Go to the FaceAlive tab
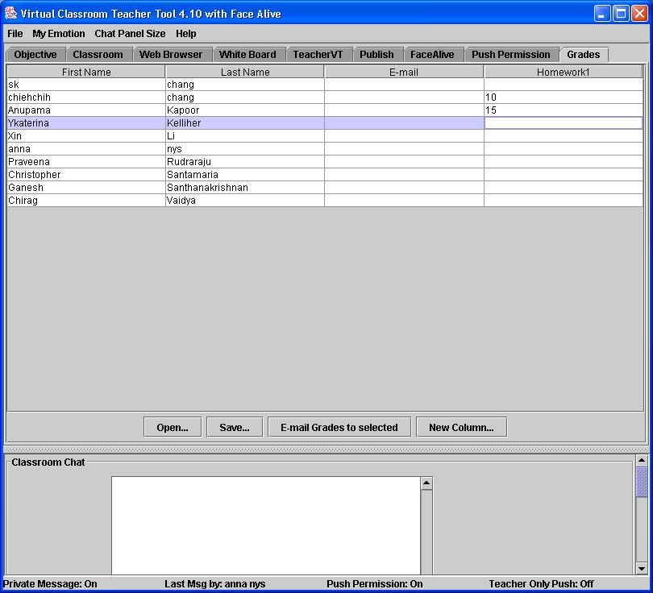This screenshot has width=653, height=593. click(432, 55)
